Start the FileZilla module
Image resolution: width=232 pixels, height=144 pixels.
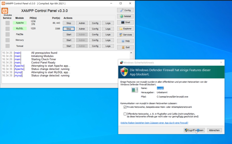point(69,35)
